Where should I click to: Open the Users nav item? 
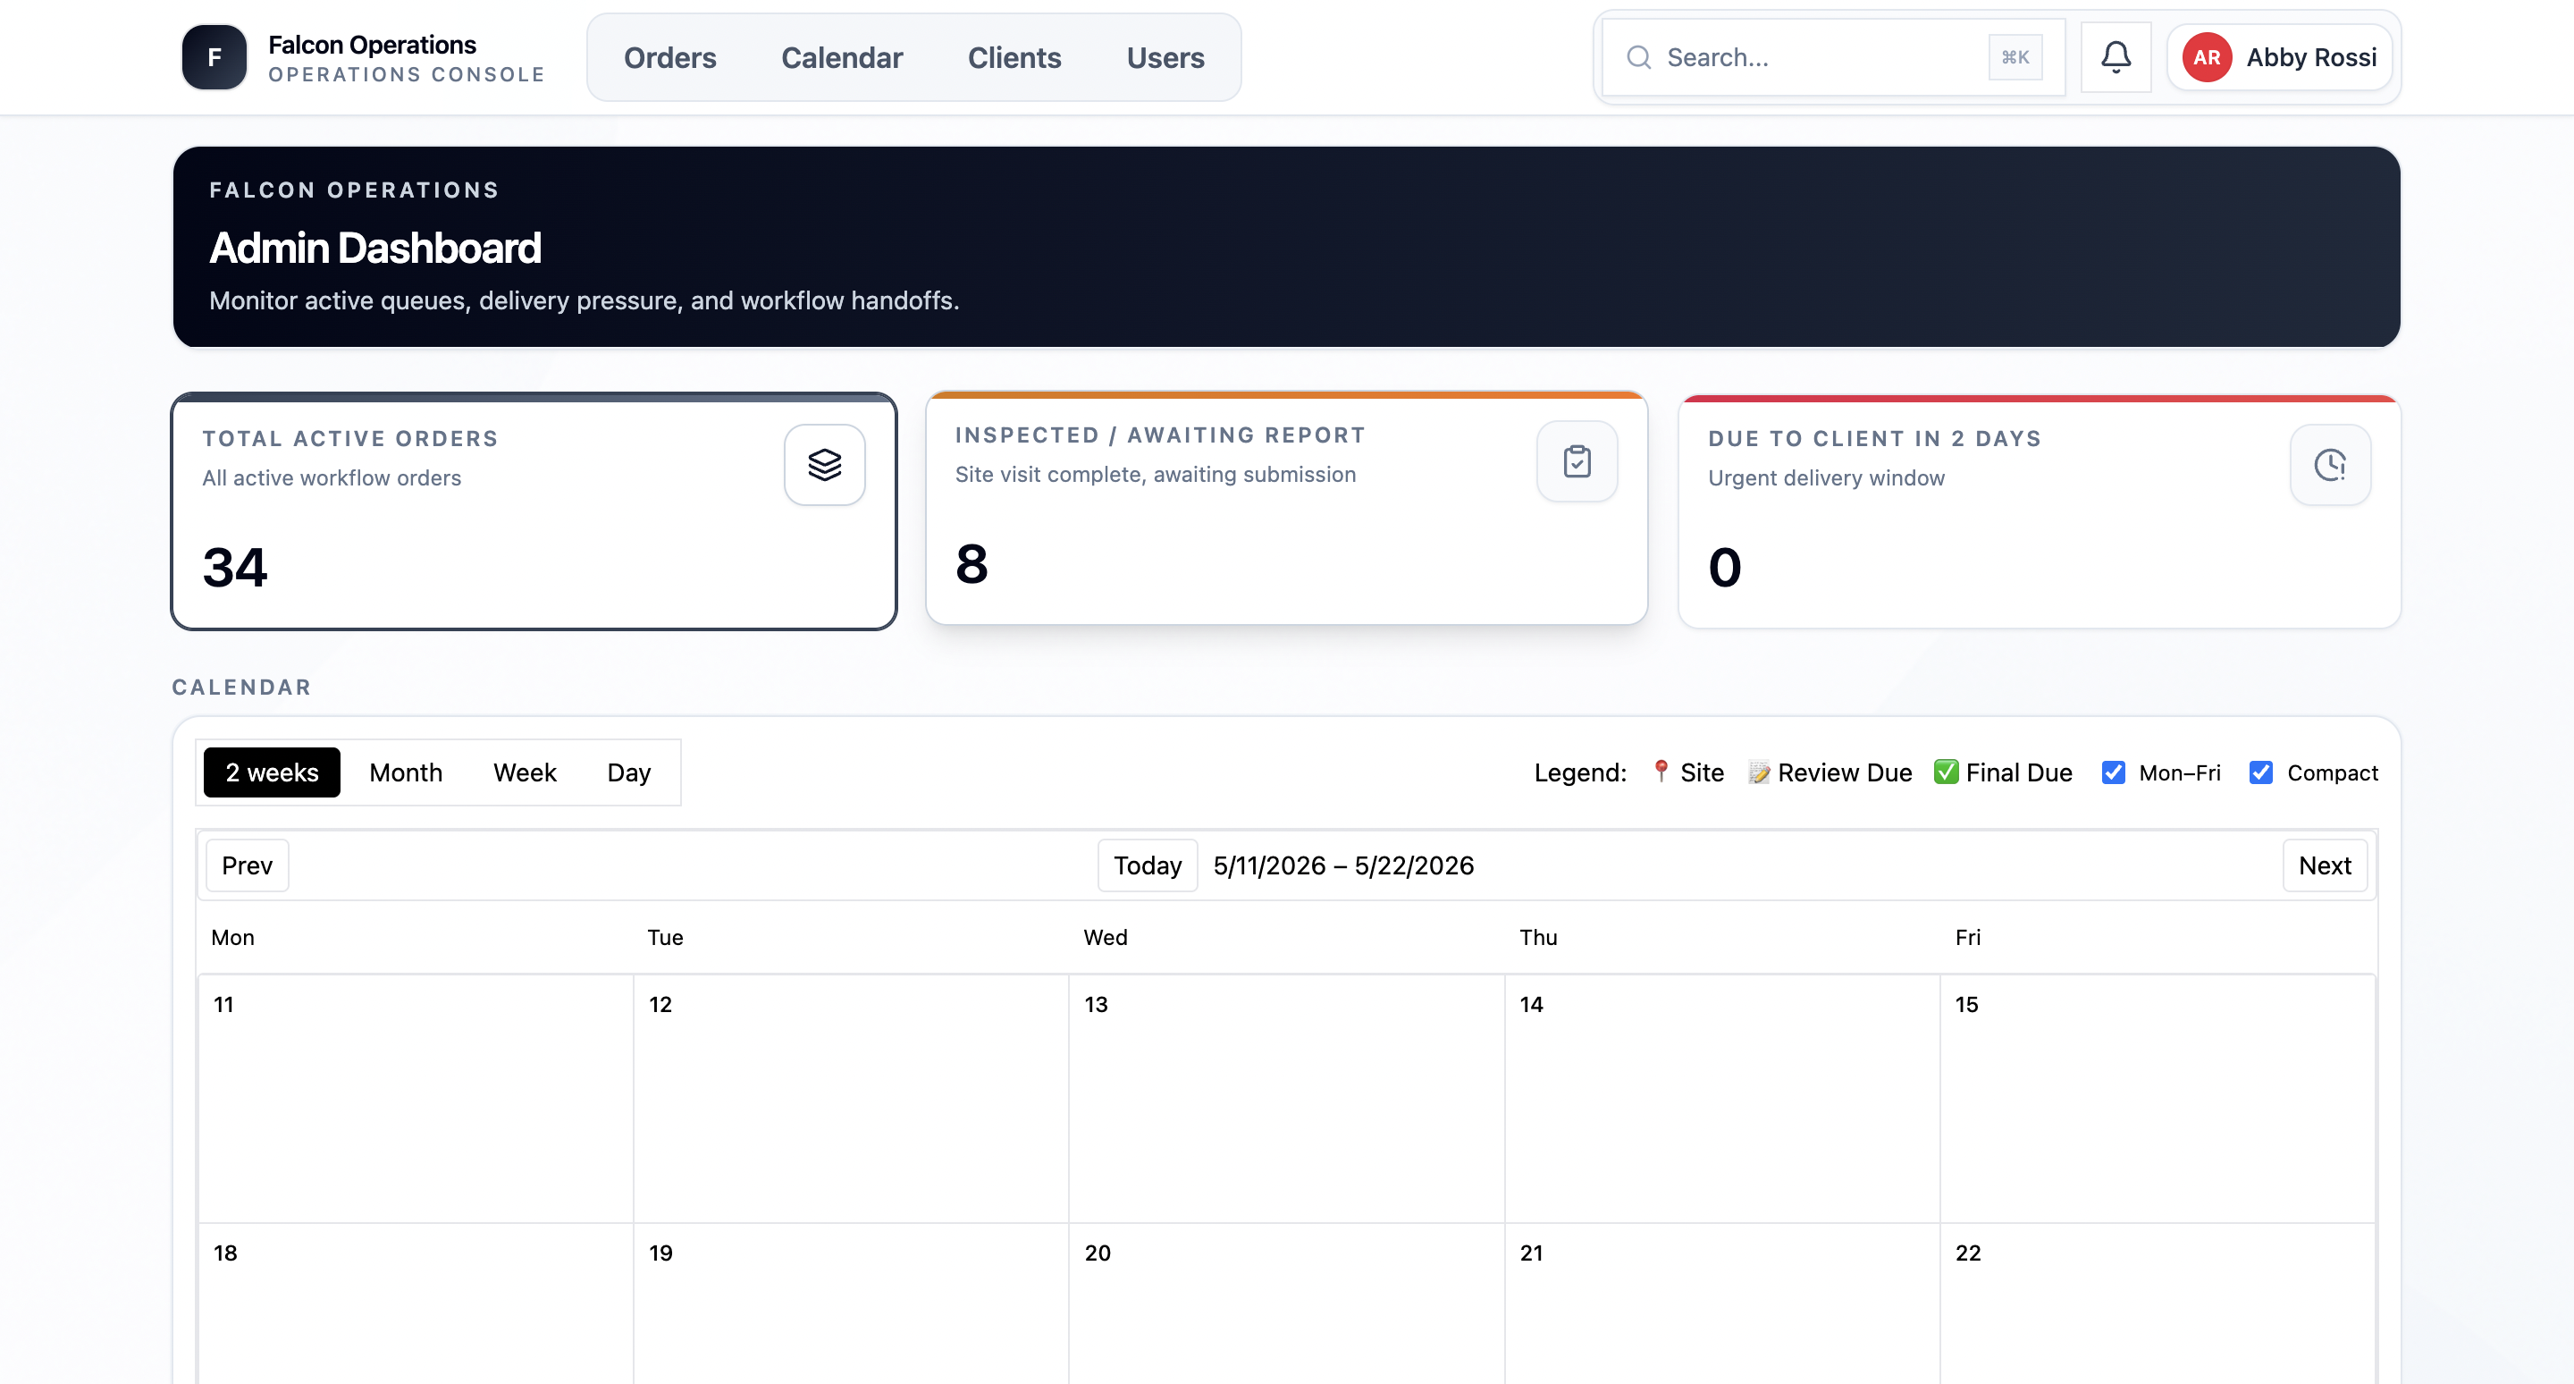point(1165,57)
